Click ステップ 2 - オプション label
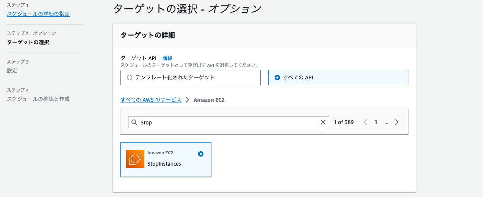This screenshot has width=483, height=197. (x=31, y=34)
